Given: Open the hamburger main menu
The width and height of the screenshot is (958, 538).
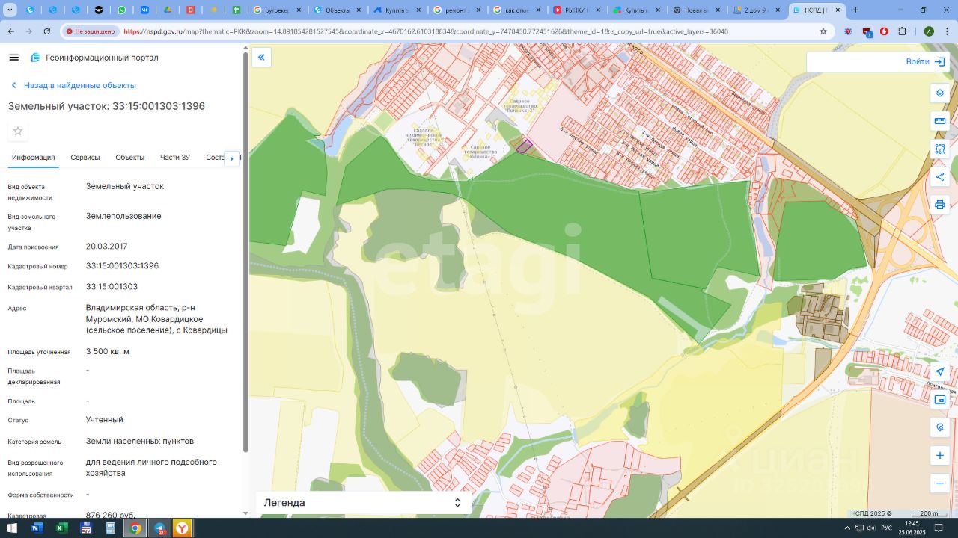Looking at the screenshot, I should pos(14,58).
